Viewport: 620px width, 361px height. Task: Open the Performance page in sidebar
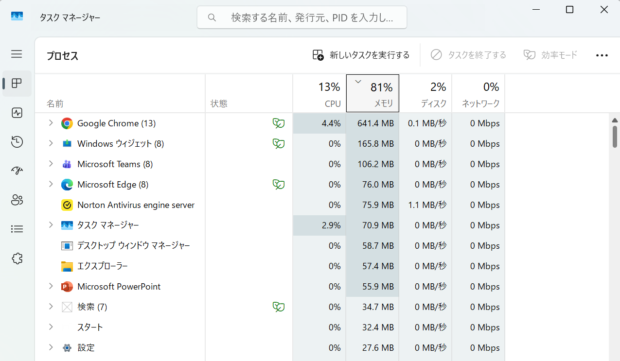[x=17, y=113]
